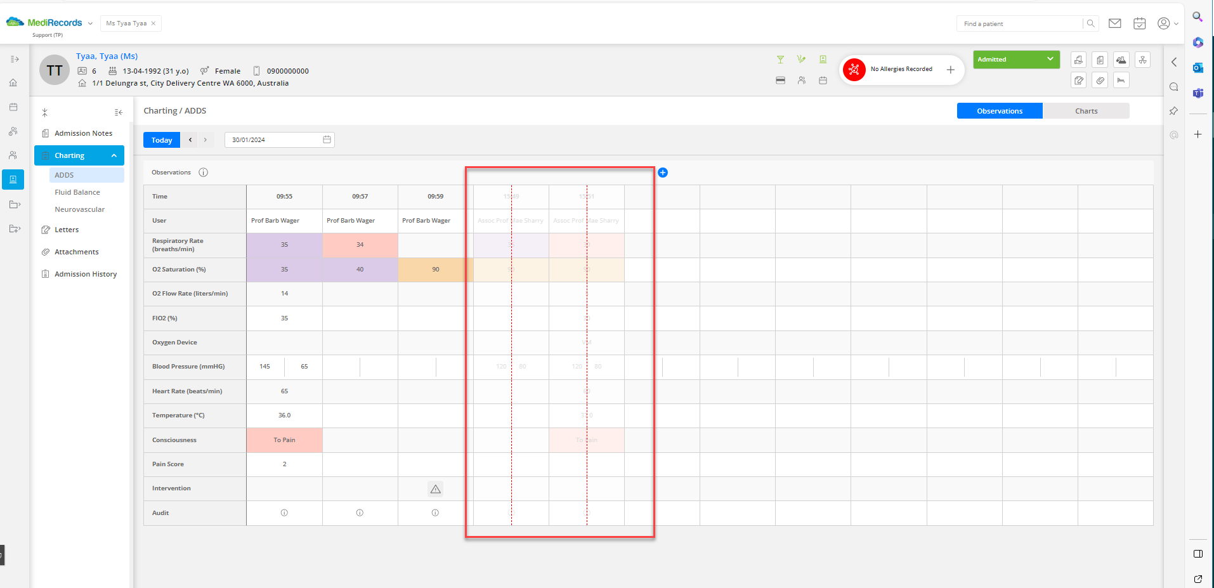1214x588 pixels.
Task: Click the Today button
Action: pos(162,140)
